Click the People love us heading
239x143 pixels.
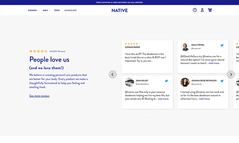point(49,59)
